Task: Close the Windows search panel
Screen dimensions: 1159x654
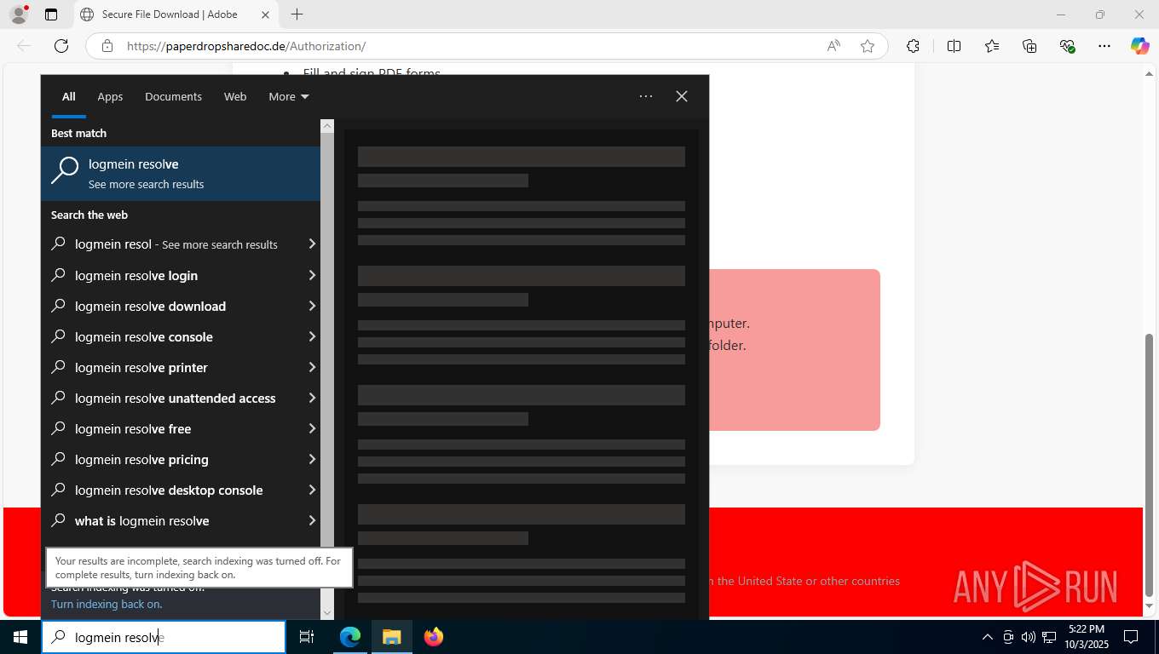Action: click(682, 96)
